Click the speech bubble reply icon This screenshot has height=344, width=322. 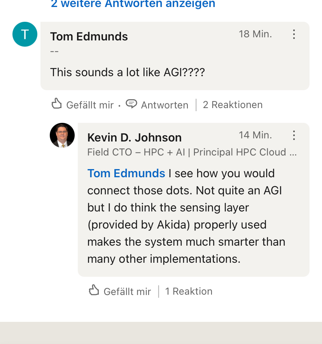pyautogui.click(x=131, y=104)
